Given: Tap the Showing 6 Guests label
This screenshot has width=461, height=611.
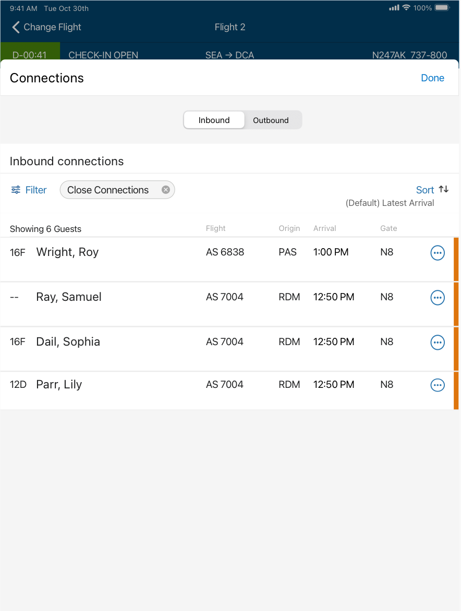Looking at the screenshot, I should 45,229.
